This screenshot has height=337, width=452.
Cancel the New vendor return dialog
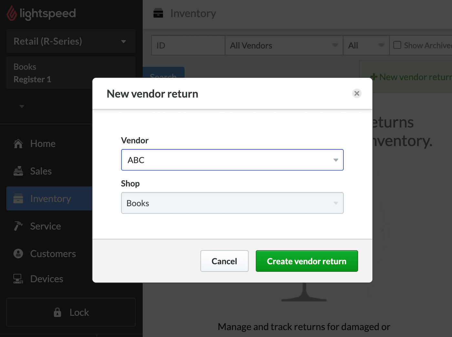224,261
